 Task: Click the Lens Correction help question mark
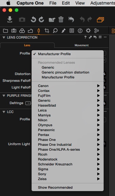[x=85, y=37]
